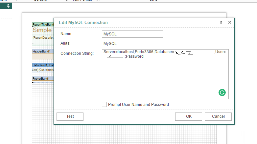Click the Test connection button
Image resolution: width=257 pixels, height=144 pixels.
click(70, 116)
